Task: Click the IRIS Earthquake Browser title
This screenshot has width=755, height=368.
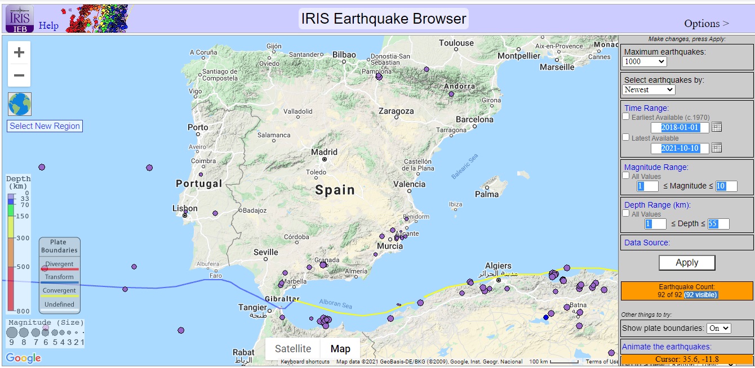Action: tap(384, 19)
